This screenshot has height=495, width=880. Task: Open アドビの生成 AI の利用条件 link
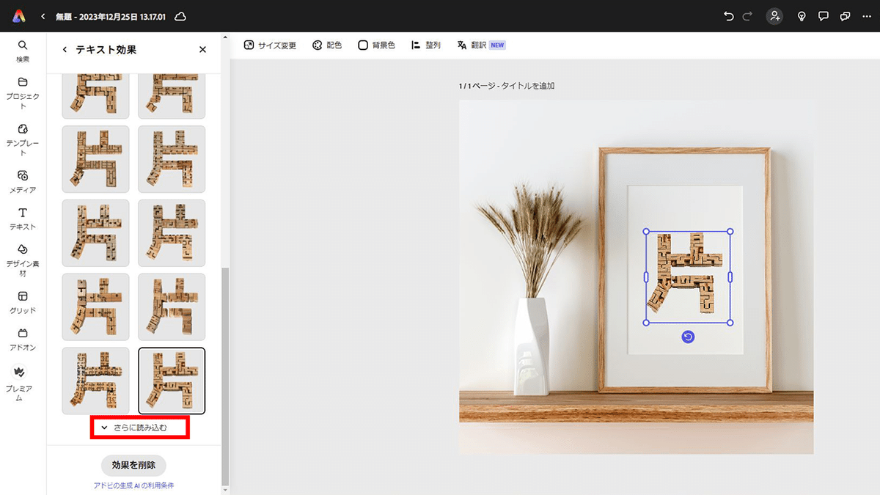click(133, 485)
